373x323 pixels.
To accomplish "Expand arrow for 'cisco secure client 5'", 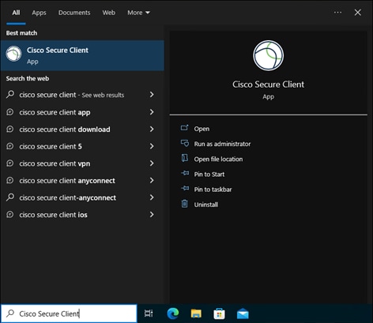I will [x=152, y=146].
